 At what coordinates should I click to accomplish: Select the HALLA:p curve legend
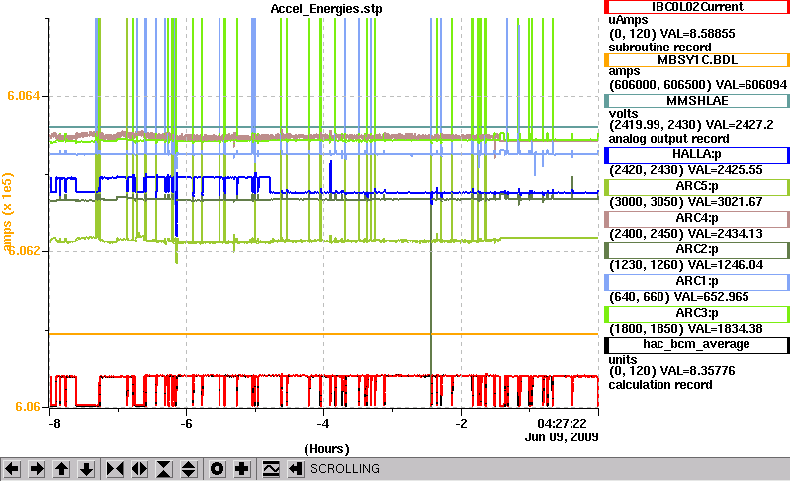pos(697,155)
